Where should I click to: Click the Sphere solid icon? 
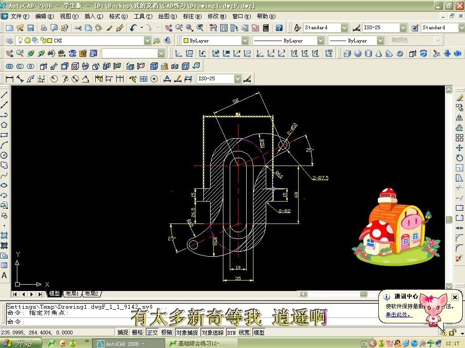pyautogui.click(x=358, y=53)
